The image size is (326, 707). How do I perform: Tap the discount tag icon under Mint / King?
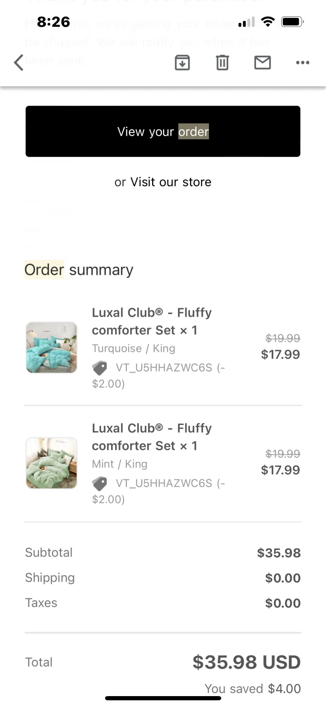tap(100, 483)
